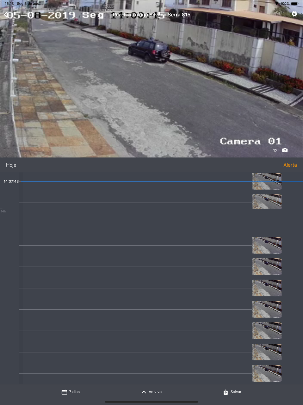Select the 7 dias calendar option
The width and height of the screenshot is (303, 405).
pyautogui.click(x=71, y=392)
